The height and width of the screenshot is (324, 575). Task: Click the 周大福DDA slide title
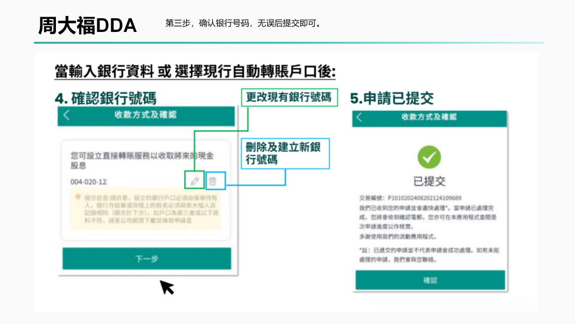tap(87, 26)
